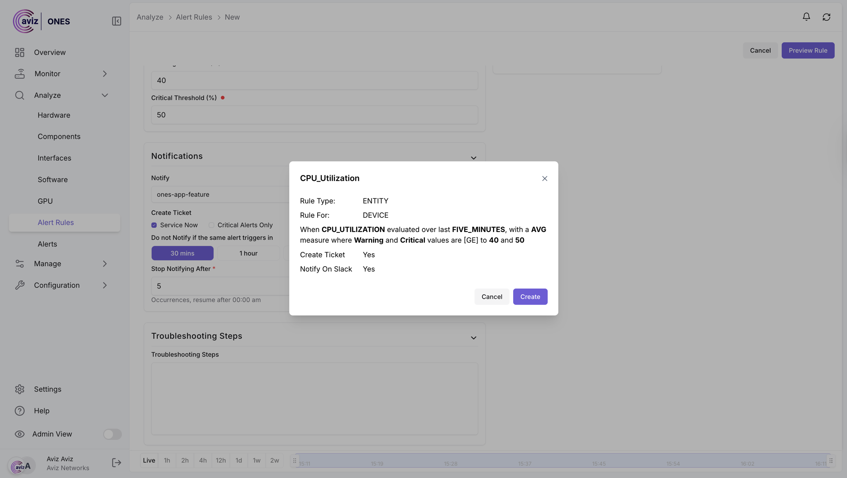Viewport: 847px width, 478px height.
Task: Select the 12h time range tab
Action: point(221,460)
